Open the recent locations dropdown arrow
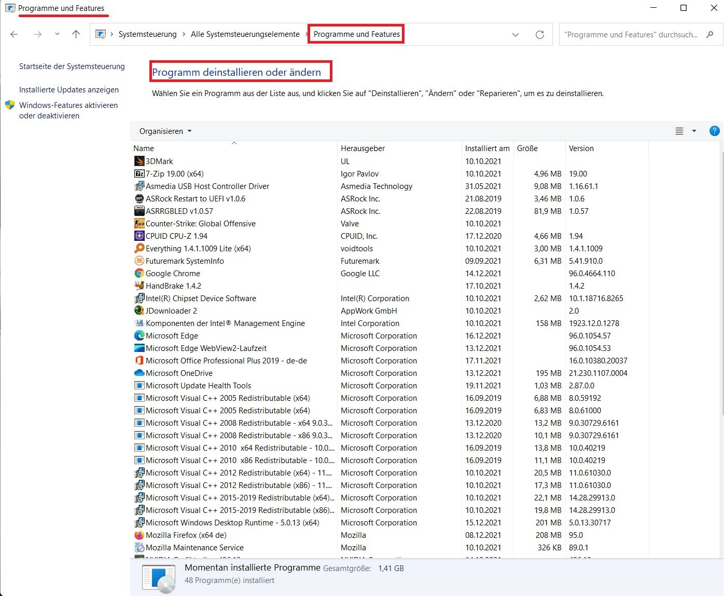Screen dimensions: 724x596 pyautogui.click(x=57, y=34)
